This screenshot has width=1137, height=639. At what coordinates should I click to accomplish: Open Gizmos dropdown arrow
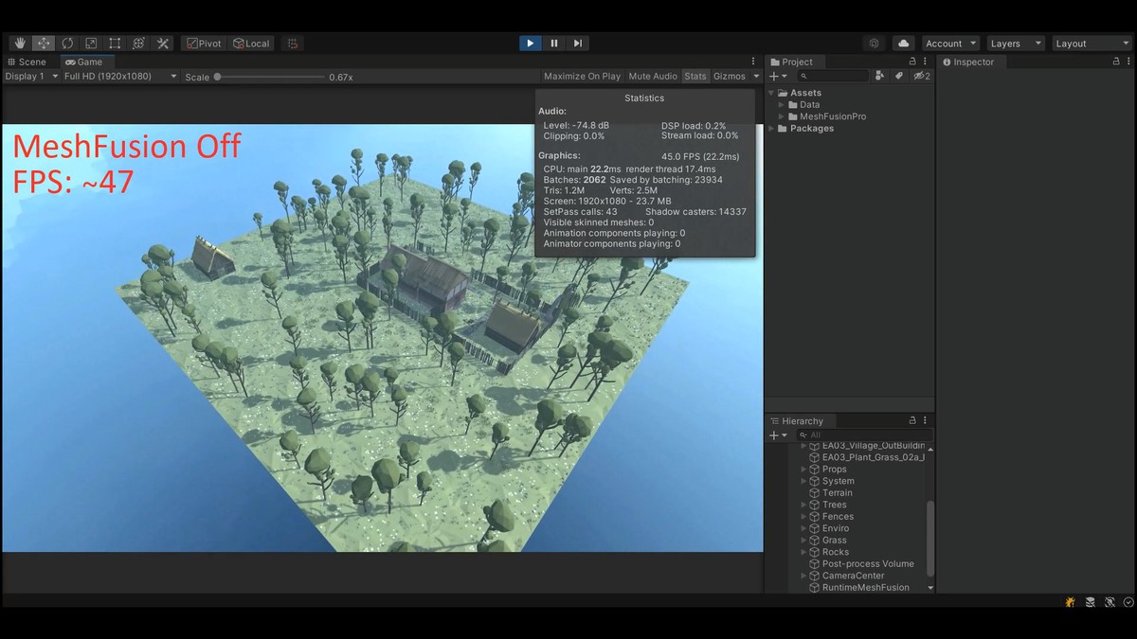pos(756,76)
